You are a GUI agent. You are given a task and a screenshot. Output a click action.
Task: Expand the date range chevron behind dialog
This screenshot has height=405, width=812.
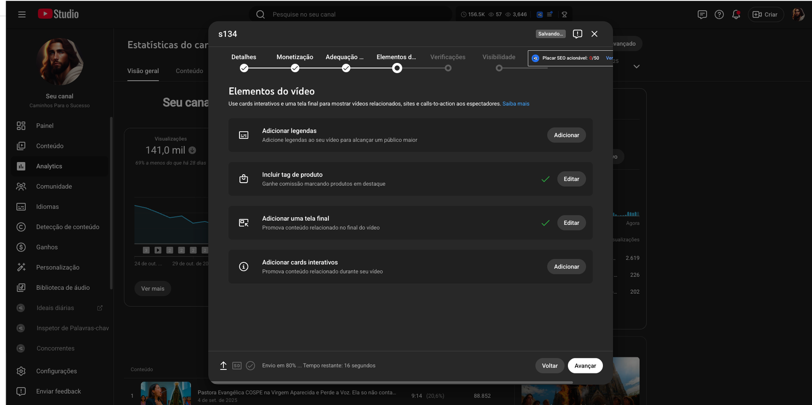[636, 66]
